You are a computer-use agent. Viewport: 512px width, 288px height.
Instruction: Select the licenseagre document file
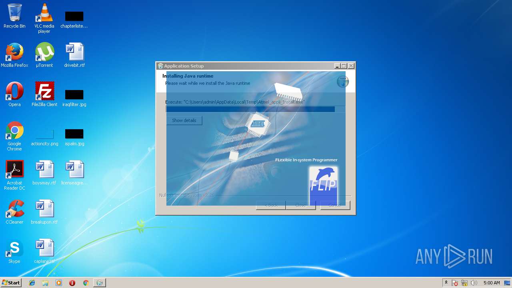(x=74, y=173)
